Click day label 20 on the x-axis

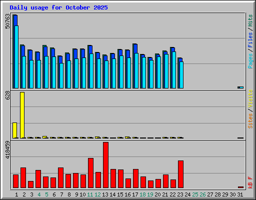coord(157,194)
